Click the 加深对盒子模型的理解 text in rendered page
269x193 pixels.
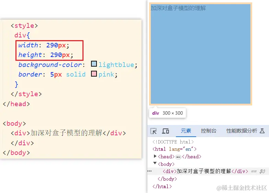coord(178,8)
